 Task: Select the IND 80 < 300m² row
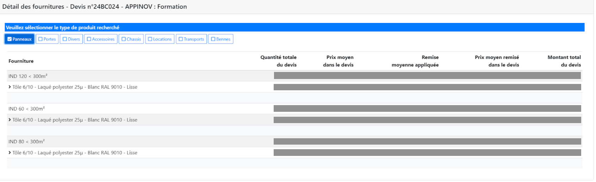tap(26, 142)
